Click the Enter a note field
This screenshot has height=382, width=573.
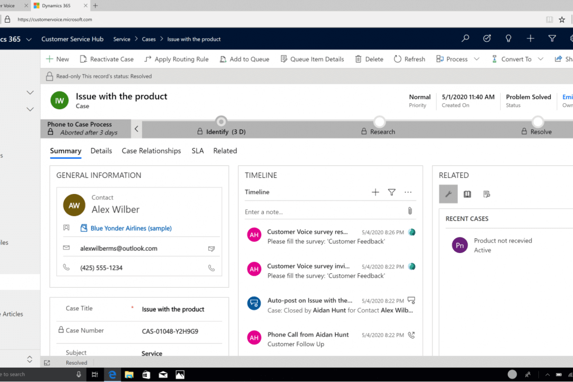[322, 212]
